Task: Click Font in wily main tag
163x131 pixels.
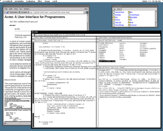Action: point(78,35)
